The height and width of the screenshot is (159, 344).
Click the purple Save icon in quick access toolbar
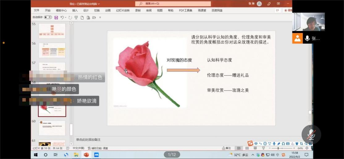pos(56,18)
